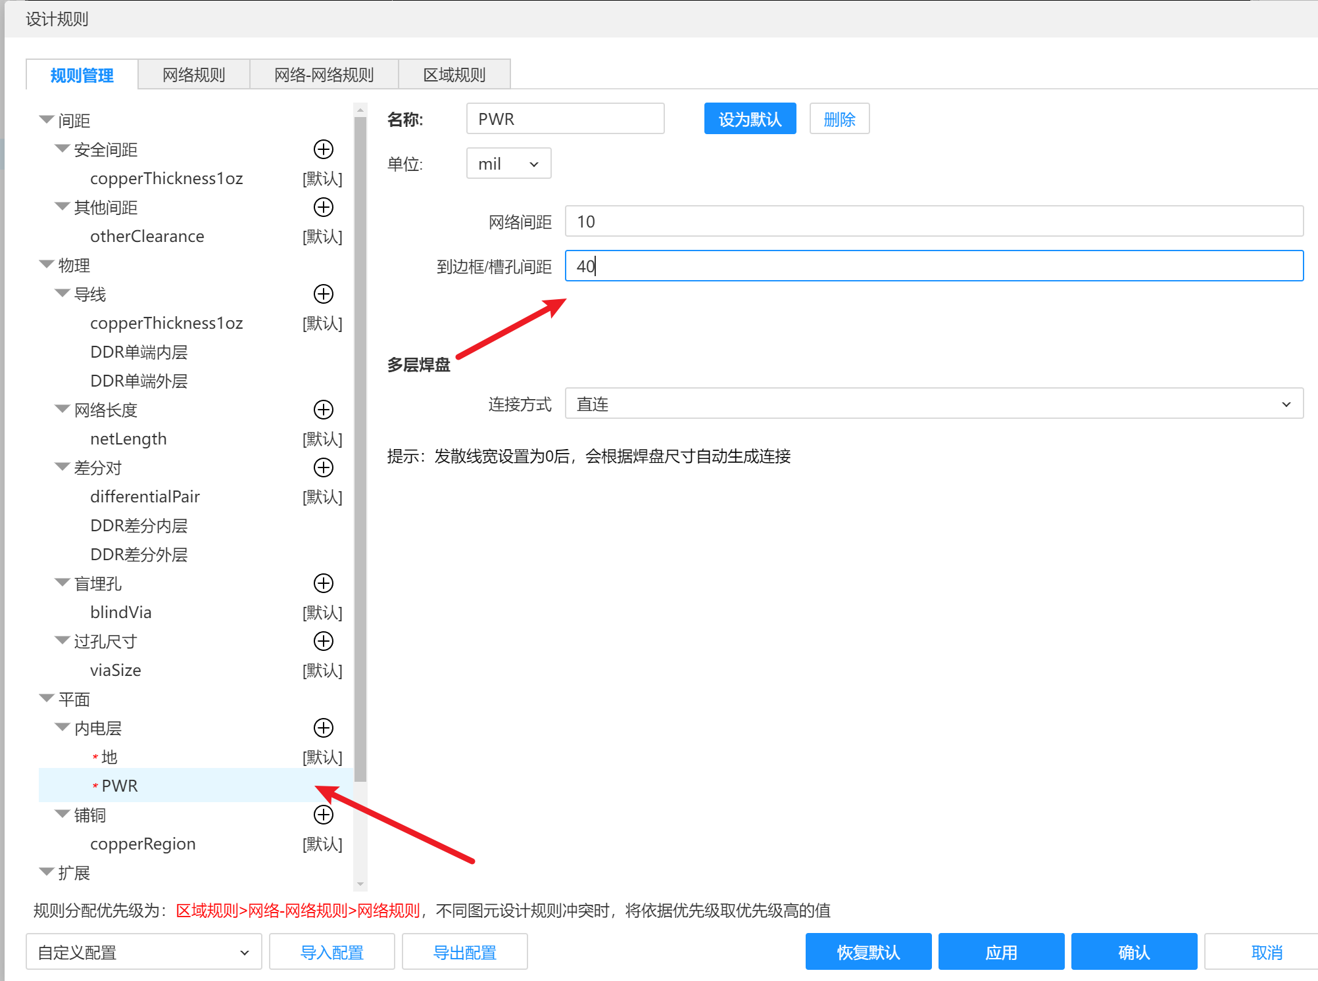
Task: Add new 盲埋孔 rule
Action: 323,583
